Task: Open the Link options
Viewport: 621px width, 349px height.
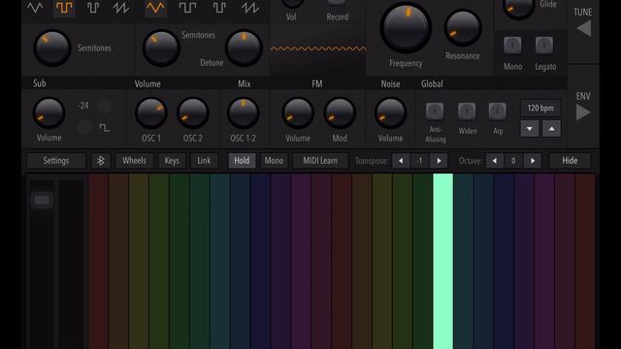Action: click(204, 161)
